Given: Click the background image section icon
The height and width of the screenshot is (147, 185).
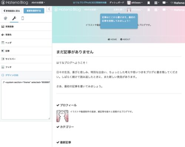Looking at the screenshot, I should 3,26.
